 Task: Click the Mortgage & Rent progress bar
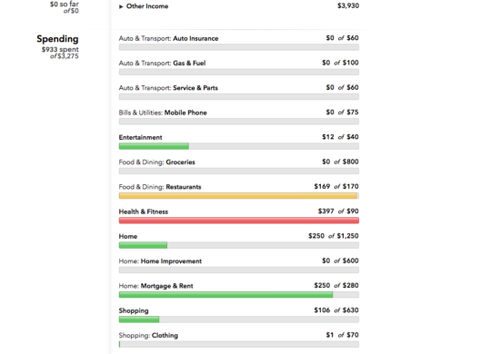tap(239, 295)
